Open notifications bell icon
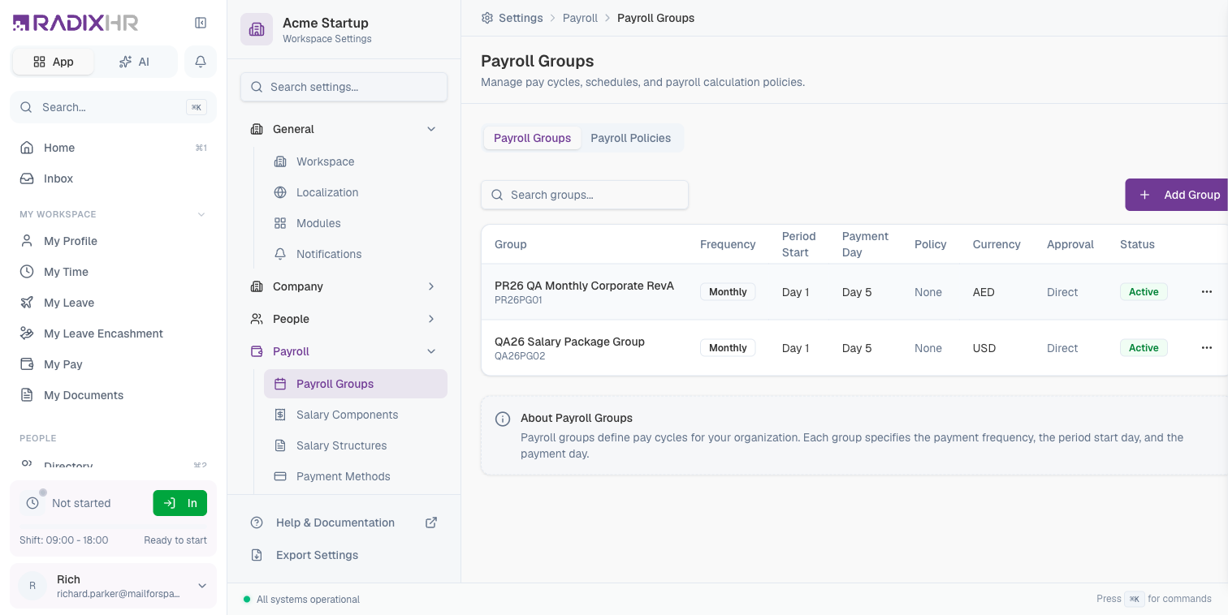 (201, 62)
